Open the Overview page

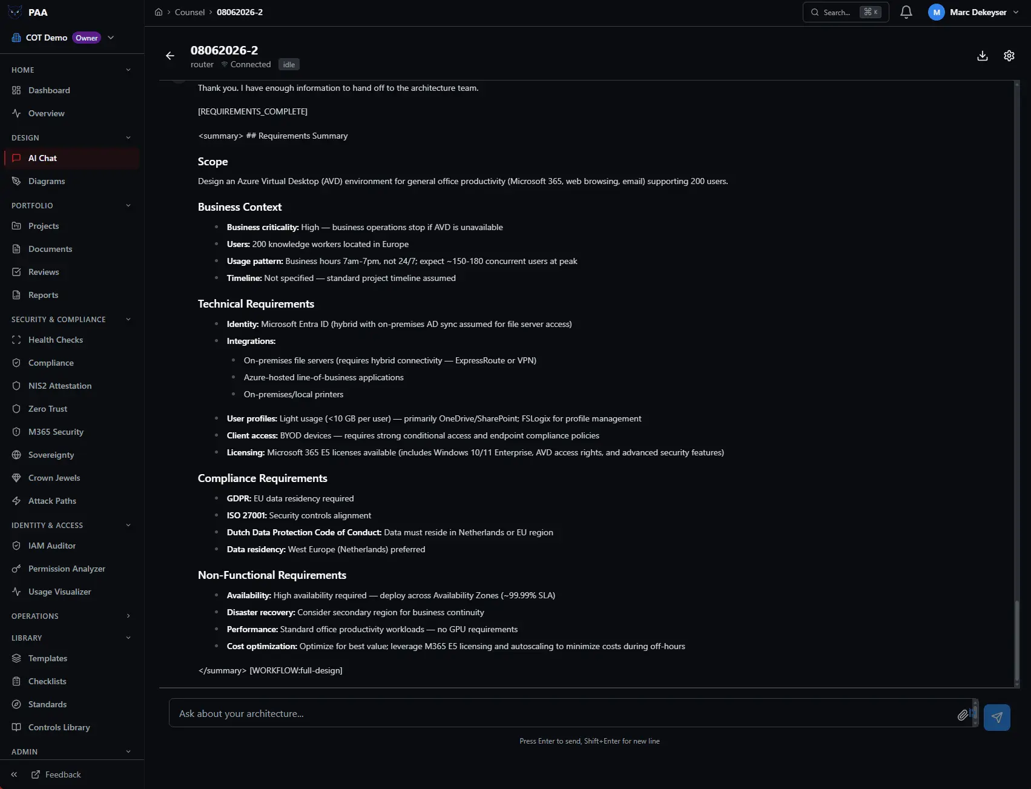(72, 113)
